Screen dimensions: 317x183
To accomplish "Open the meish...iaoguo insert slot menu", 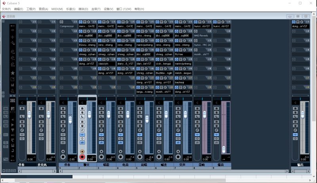I will click(x=183, y=73).
